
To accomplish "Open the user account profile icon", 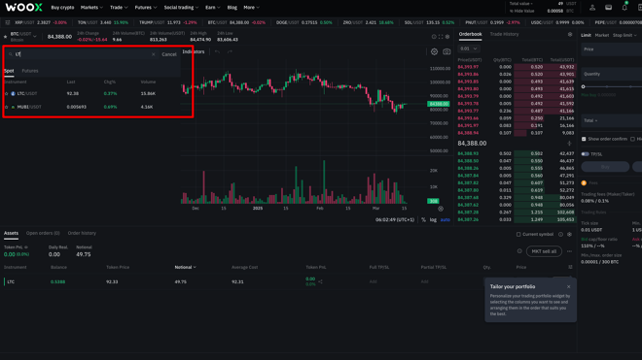I will (x=592, y=8).
